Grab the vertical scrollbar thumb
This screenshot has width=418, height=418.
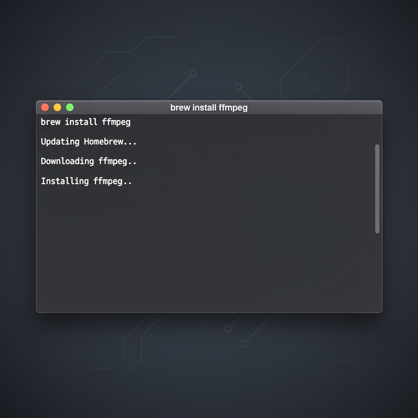click(377, 189)
